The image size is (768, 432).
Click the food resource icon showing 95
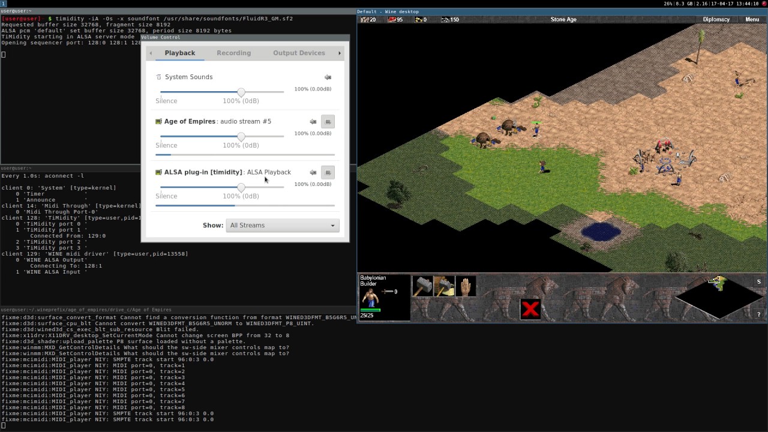click(391, 20)
